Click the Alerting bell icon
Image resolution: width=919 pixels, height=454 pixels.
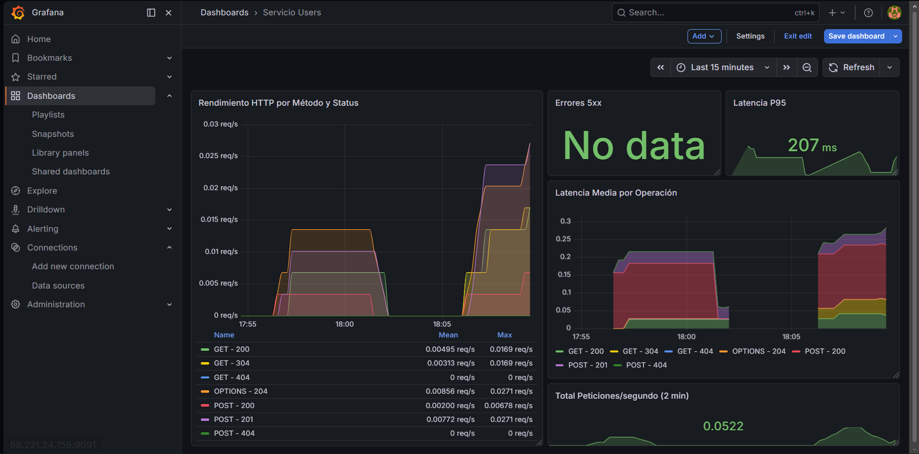pos(16,229)
